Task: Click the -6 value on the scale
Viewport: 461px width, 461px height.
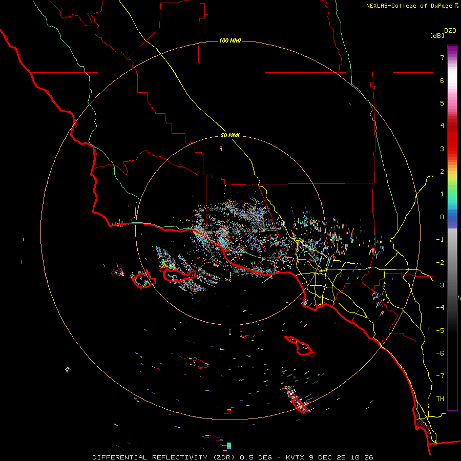Action: 440,353
